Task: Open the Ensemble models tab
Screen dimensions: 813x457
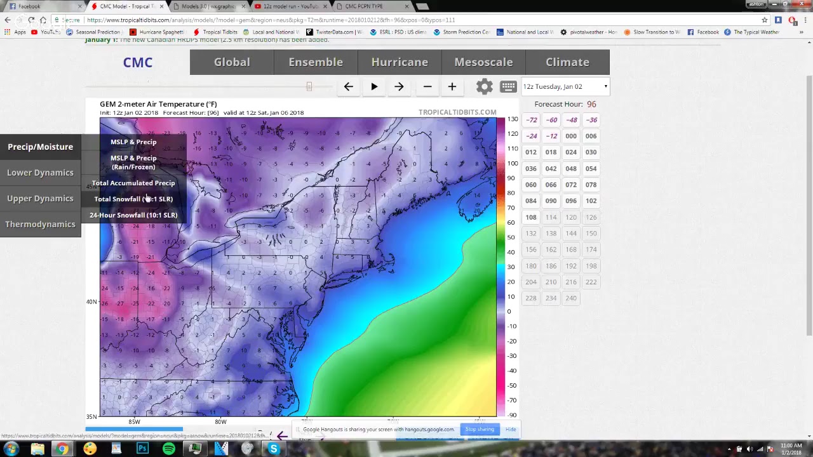Action: click(316, 62)
